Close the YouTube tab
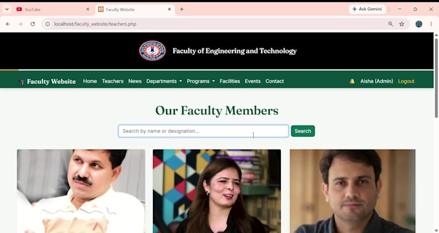The width and height of the screenshot is (439, 233). point(88,9)
